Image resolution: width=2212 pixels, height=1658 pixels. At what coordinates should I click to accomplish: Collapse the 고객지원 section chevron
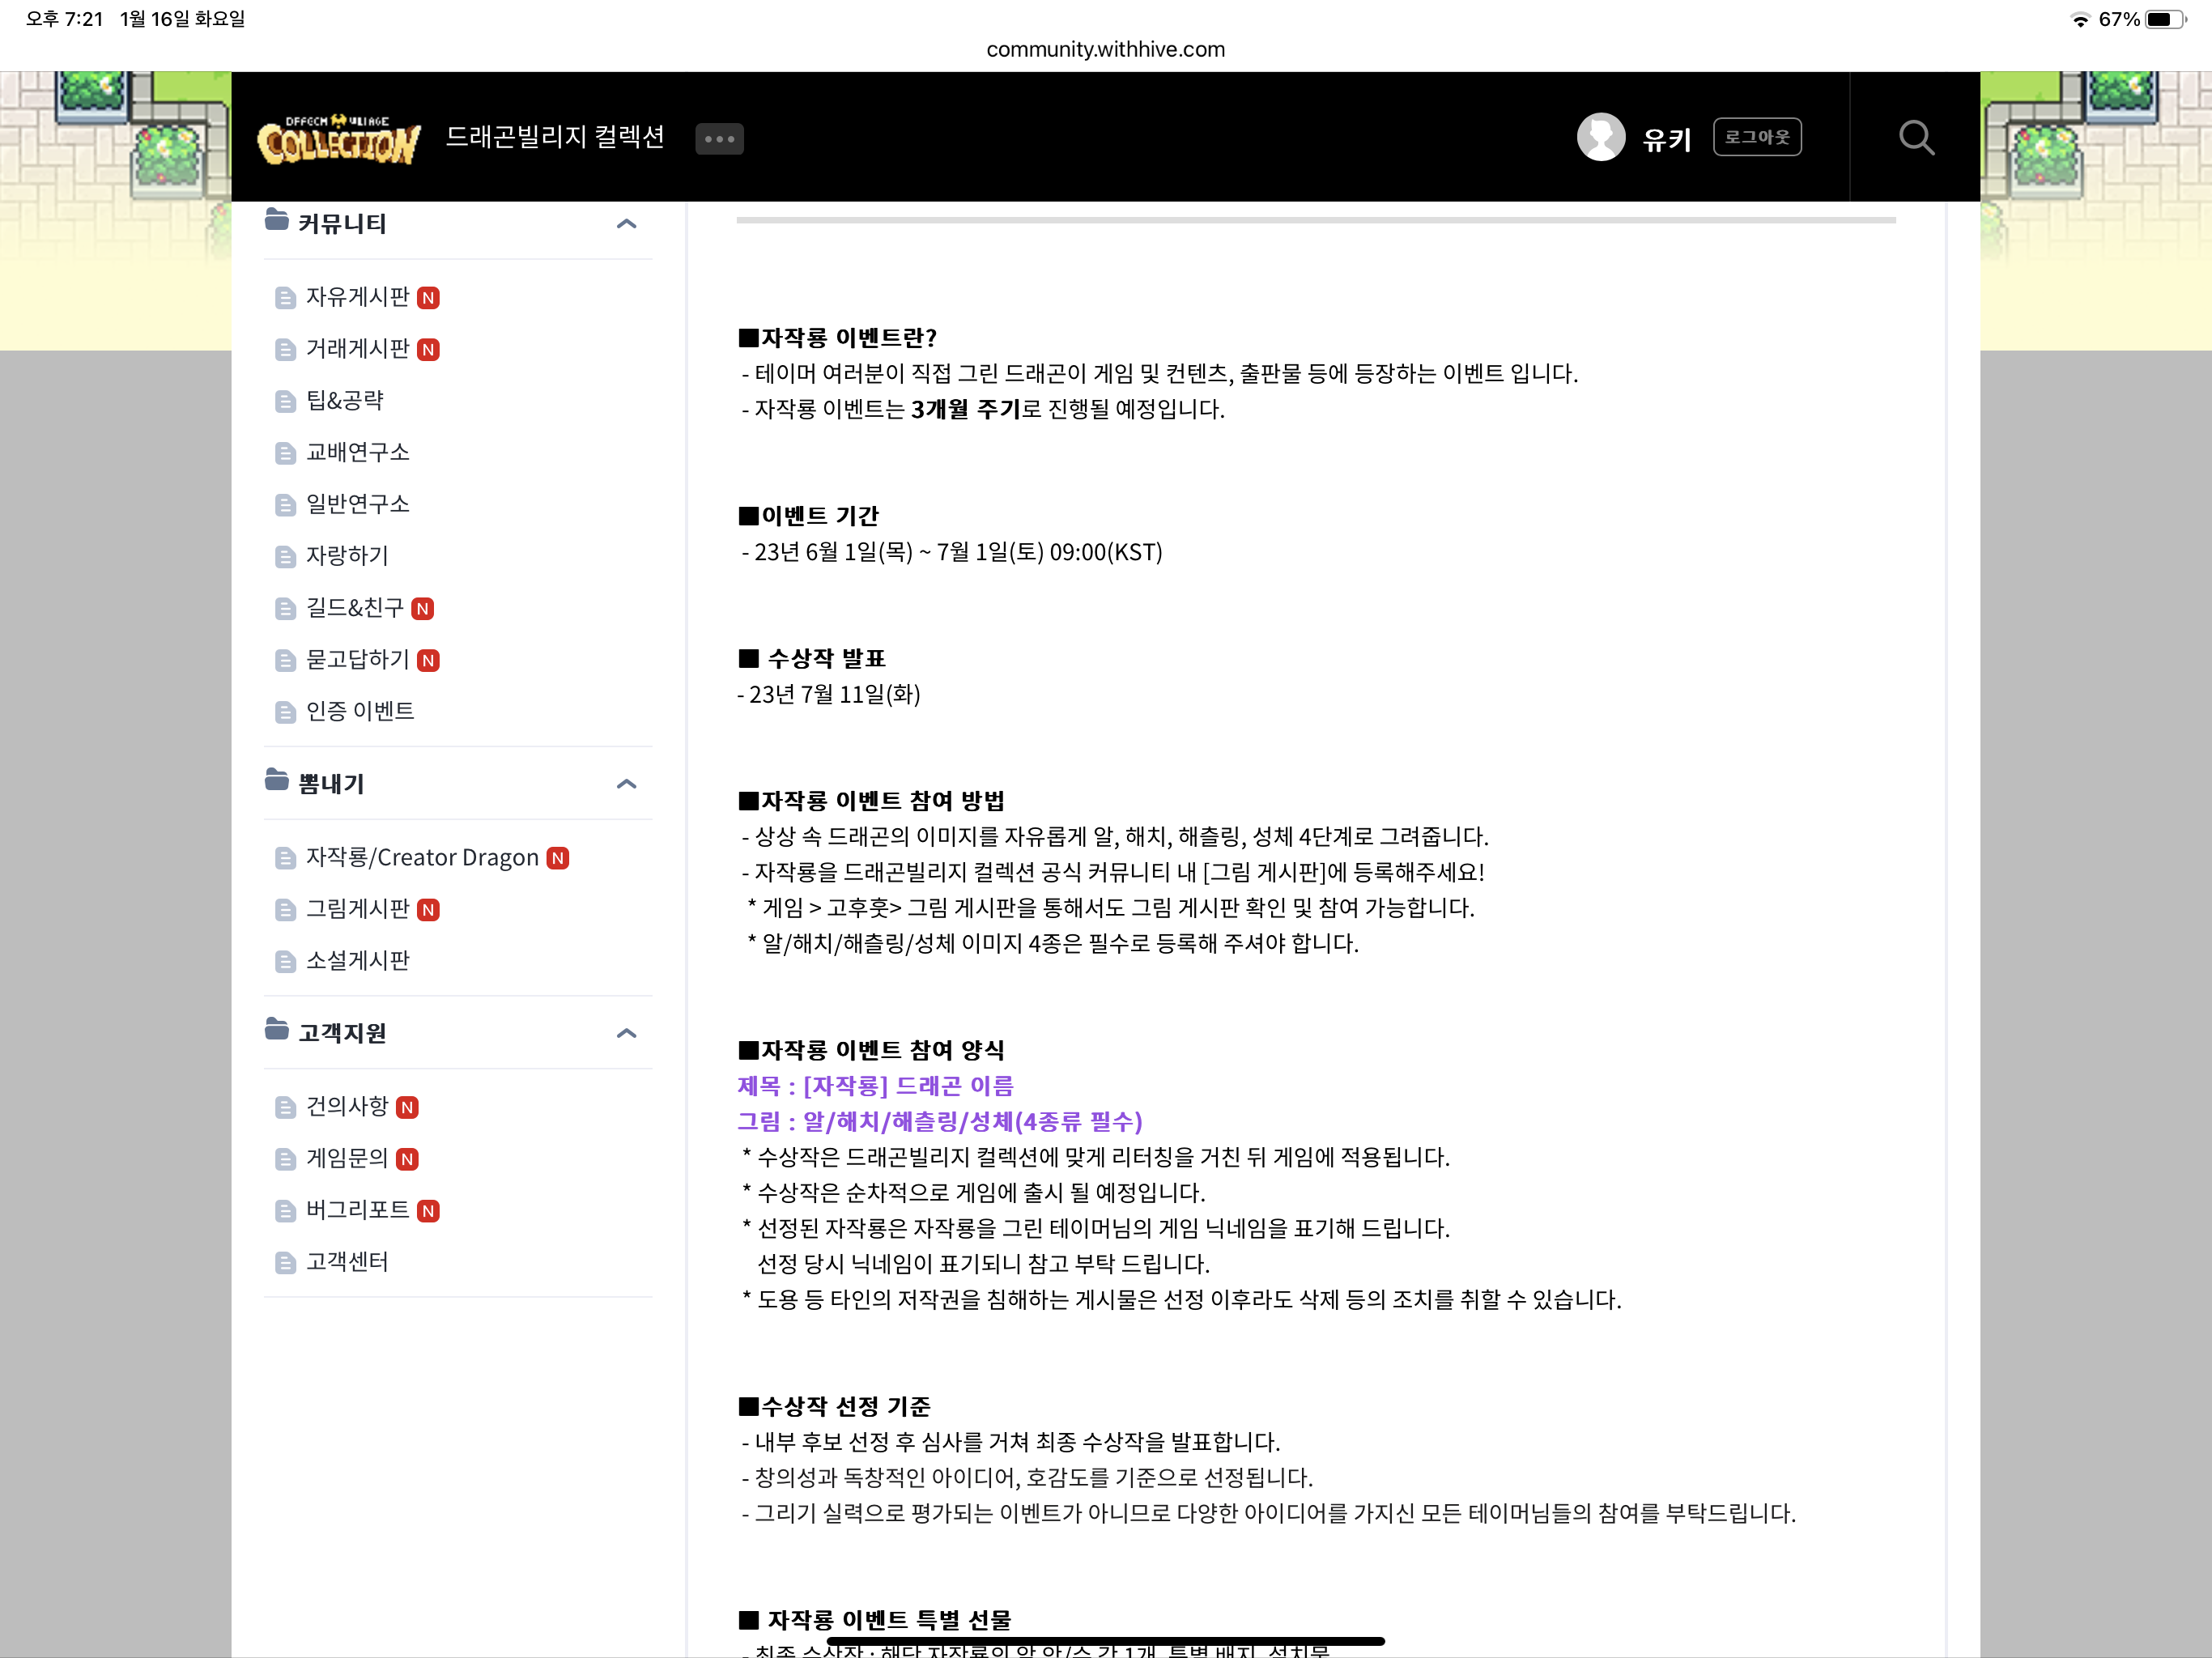626,1033
